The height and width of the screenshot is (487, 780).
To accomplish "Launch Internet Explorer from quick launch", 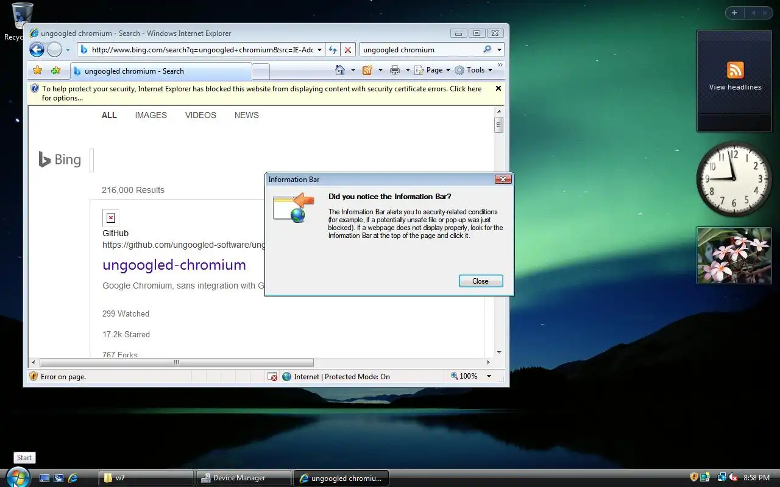I will coord(73,478).
